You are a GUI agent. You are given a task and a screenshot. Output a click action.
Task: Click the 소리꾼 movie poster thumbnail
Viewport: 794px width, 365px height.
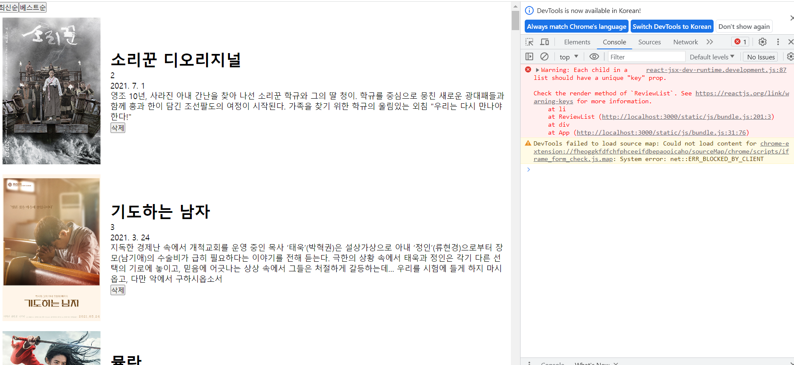coord(52,91)
